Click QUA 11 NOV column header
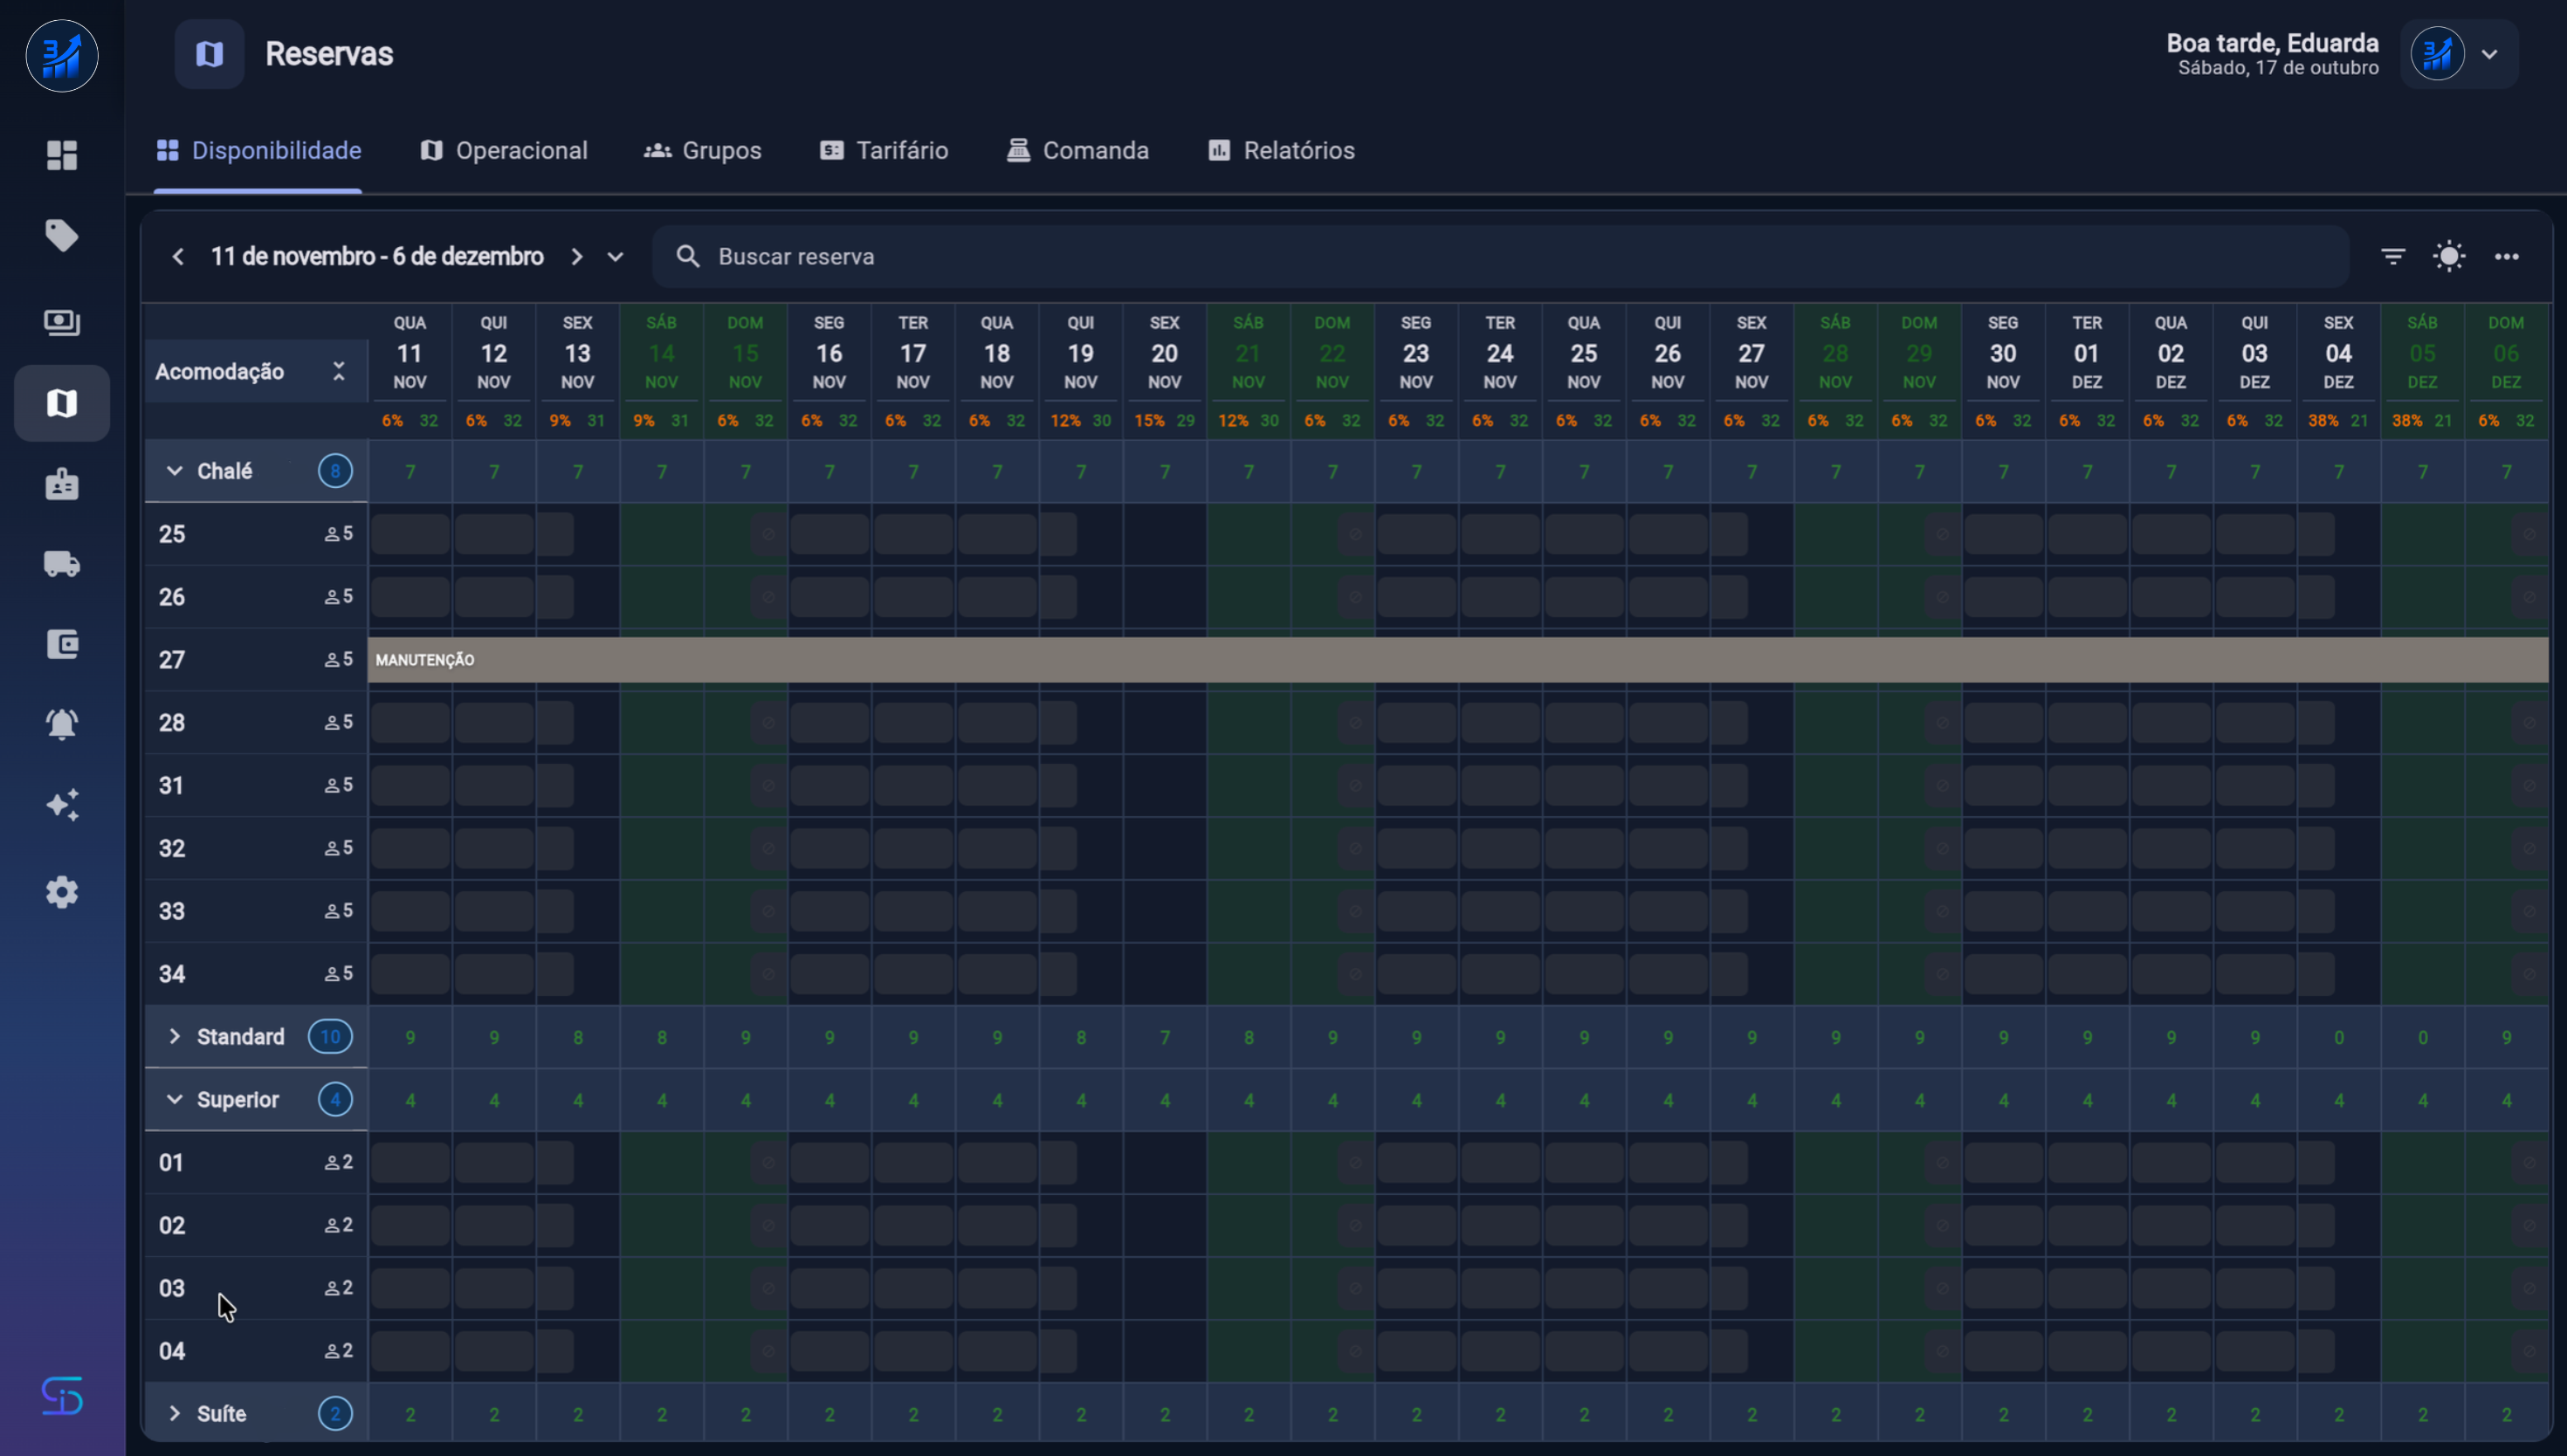Screen dimensions: 2567x1456 tap(410, 353)
